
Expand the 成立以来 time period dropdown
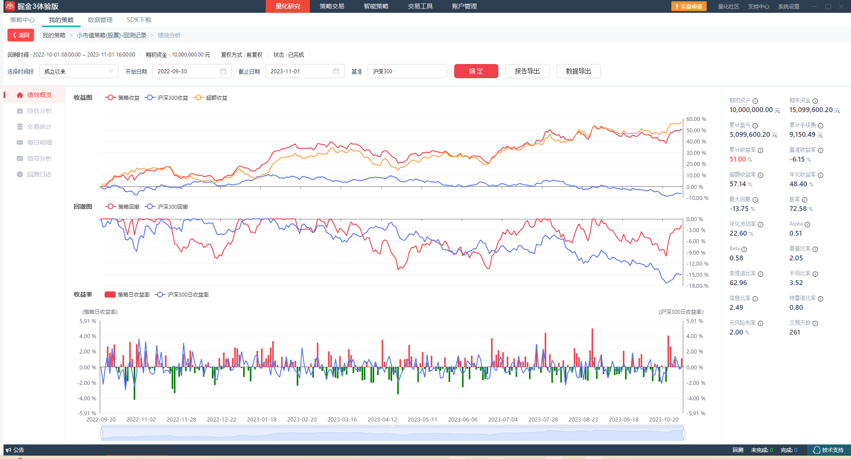pos(79,71)
